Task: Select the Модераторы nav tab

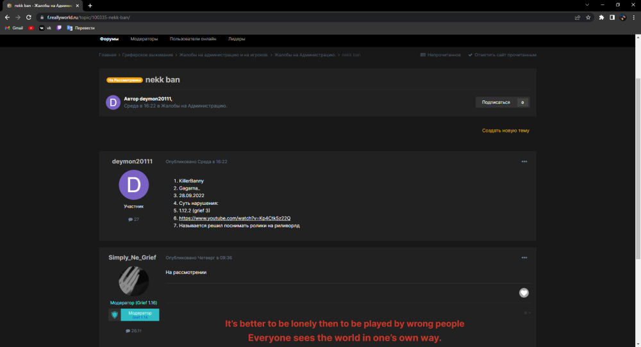Action: tap(144, 39)
